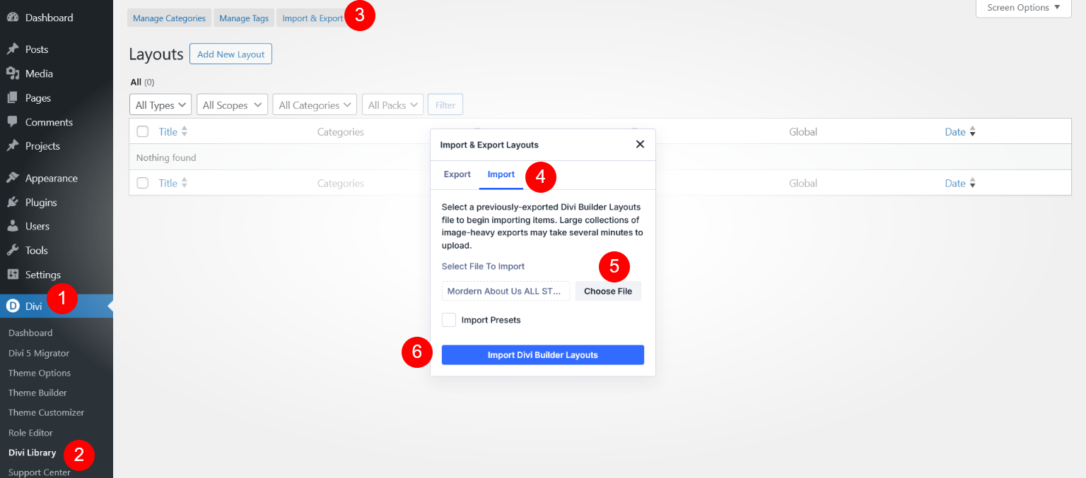
Task: Open the All Scopes dropdown
Action: coord(232,104)
